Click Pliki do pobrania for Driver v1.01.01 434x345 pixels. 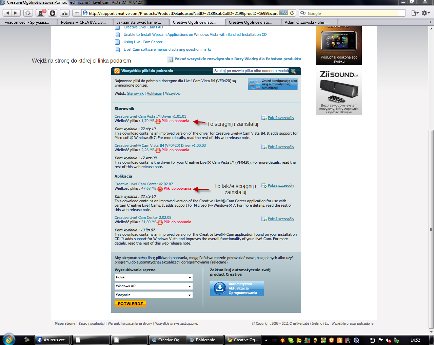[x=175, y=121]
